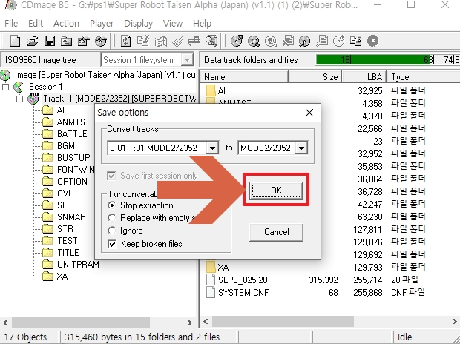This screenshot has width=460, height=344.
Task: Sort by the Type column header
Action: (x=423, y=77)
